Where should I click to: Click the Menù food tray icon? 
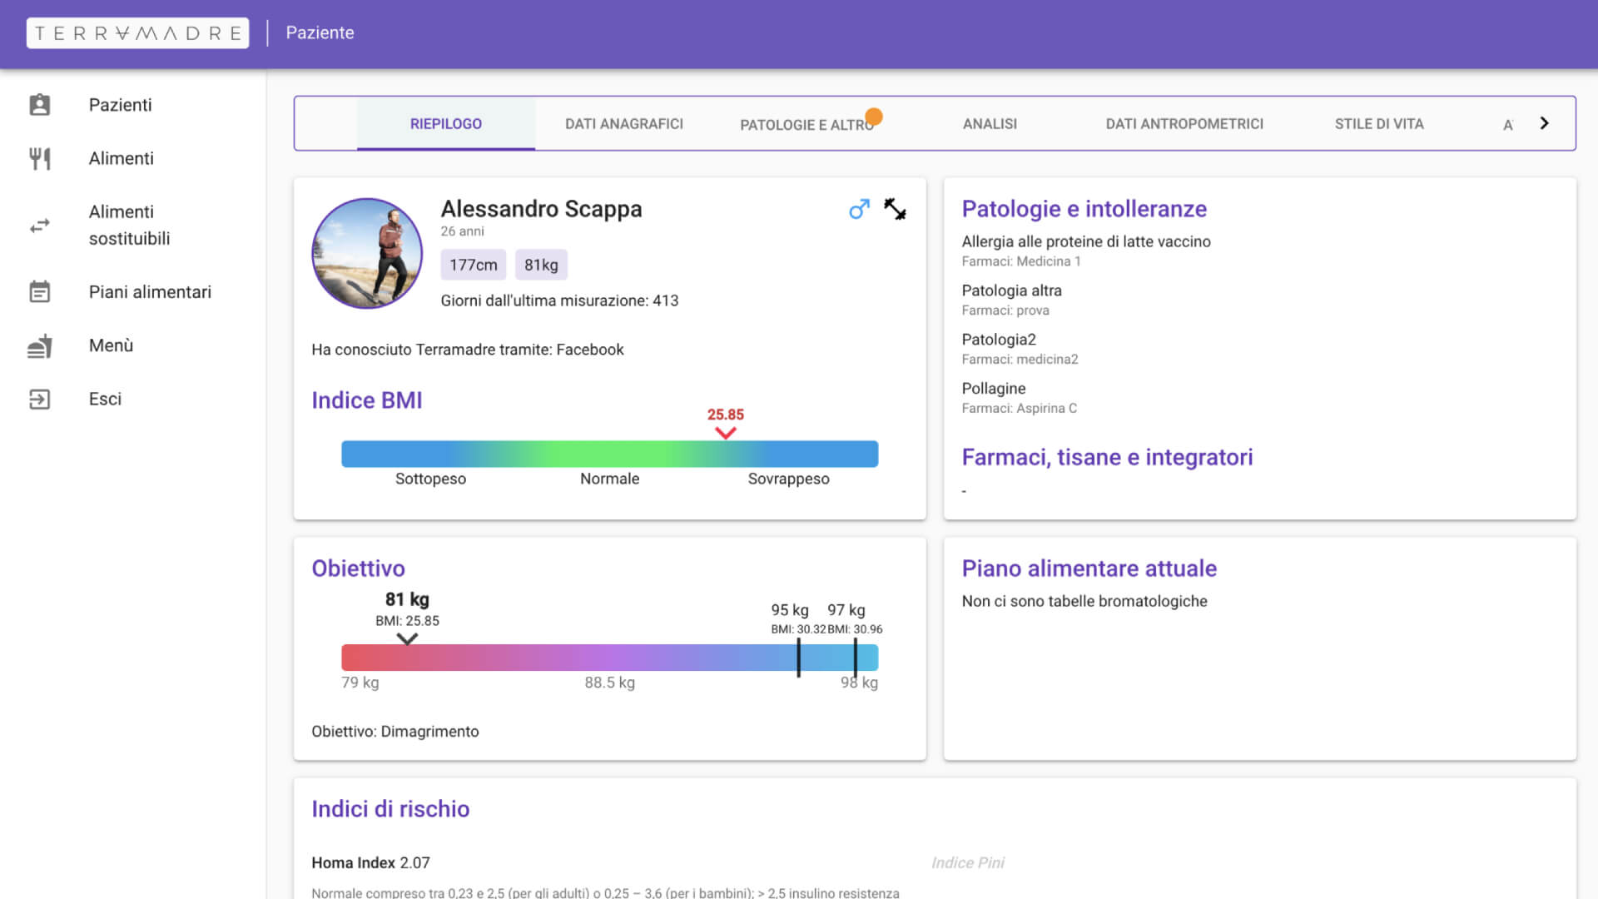39,345
